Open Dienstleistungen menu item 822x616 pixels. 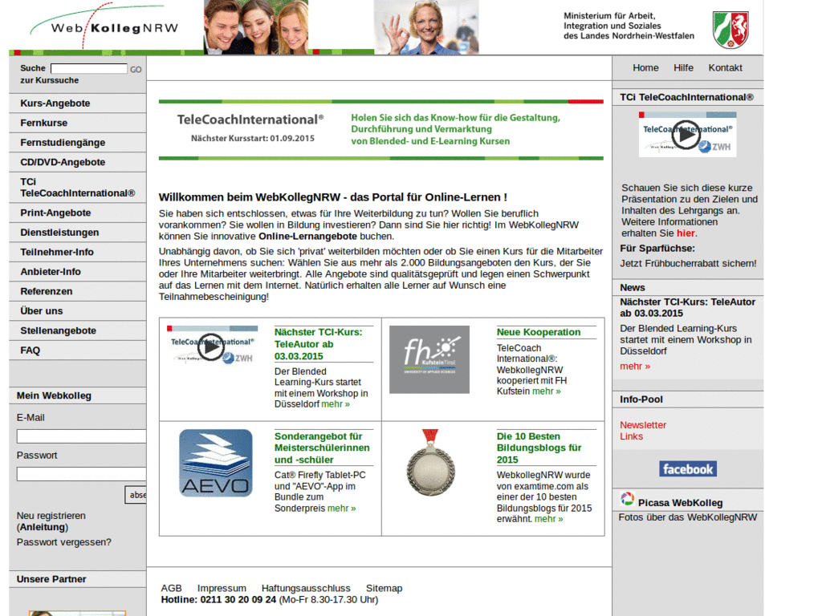[x=78, y=232]
